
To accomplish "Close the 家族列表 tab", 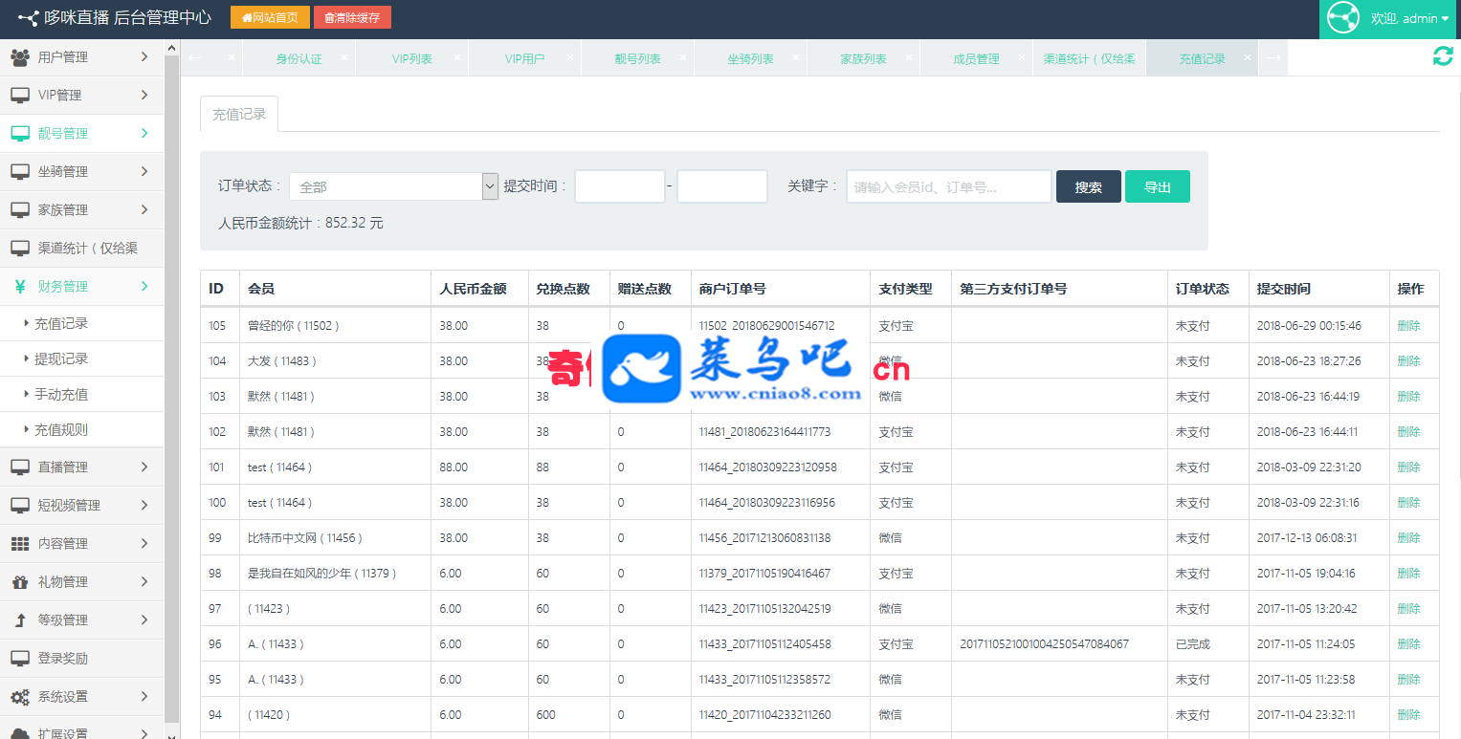I will tap(908, 57).
